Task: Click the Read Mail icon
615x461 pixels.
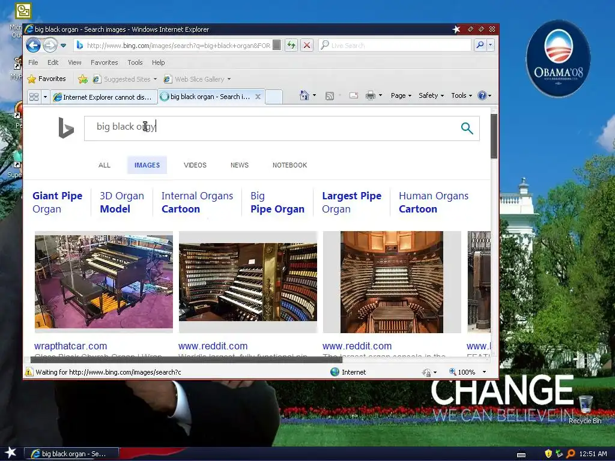Action: [x=354, y=95]
